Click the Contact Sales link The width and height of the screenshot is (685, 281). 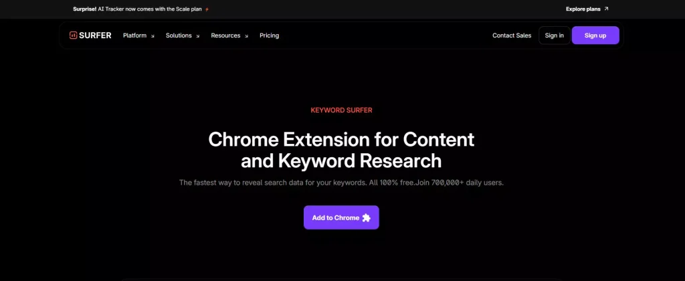(512, 35)
